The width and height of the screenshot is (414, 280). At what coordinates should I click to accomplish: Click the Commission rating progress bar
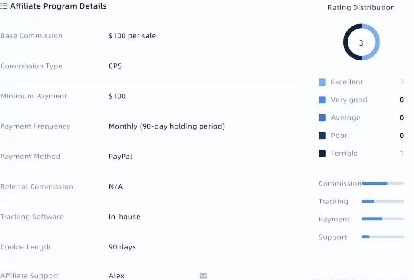point(382,183)
